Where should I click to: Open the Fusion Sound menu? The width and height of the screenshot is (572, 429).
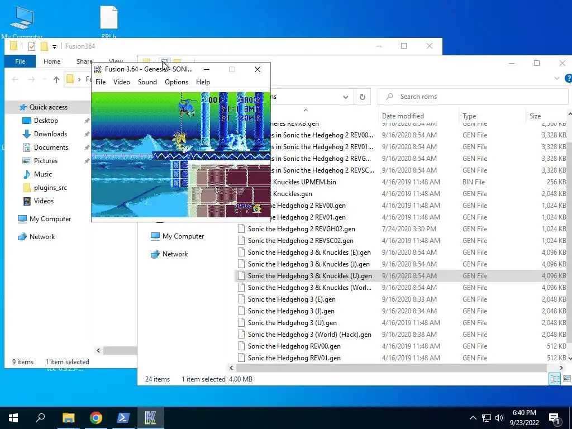[147, 82]
